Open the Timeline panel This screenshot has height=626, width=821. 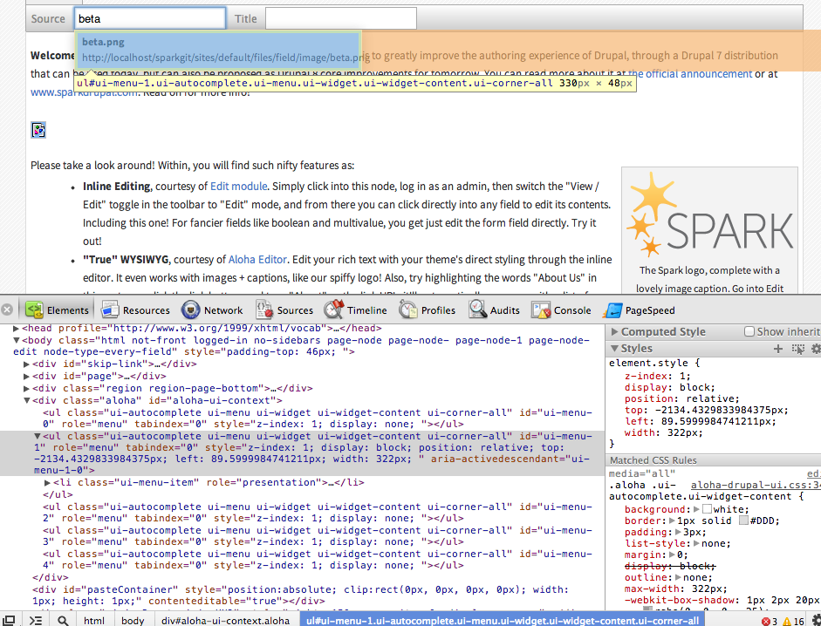click(x=355, y=310)
